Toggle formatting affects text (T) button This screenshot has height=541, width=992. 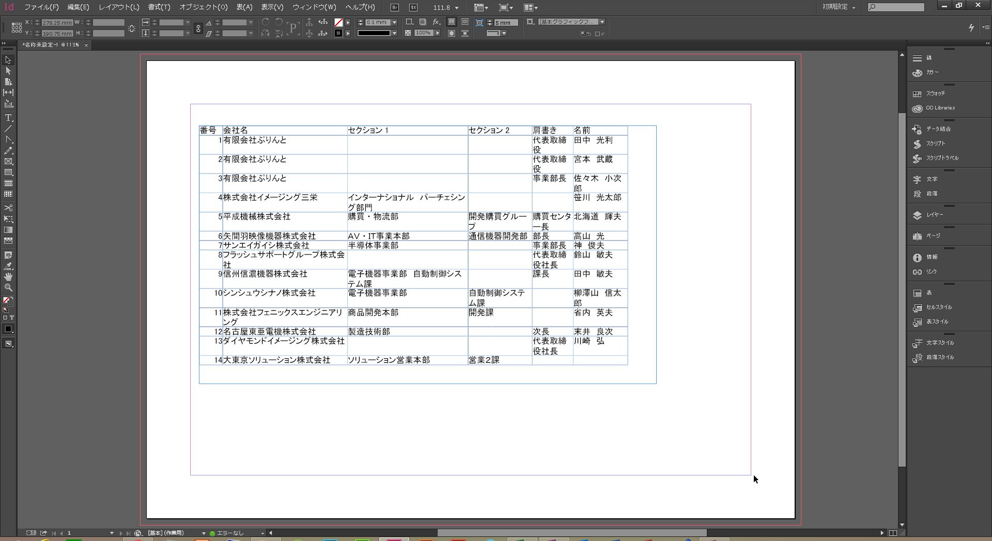11,317
